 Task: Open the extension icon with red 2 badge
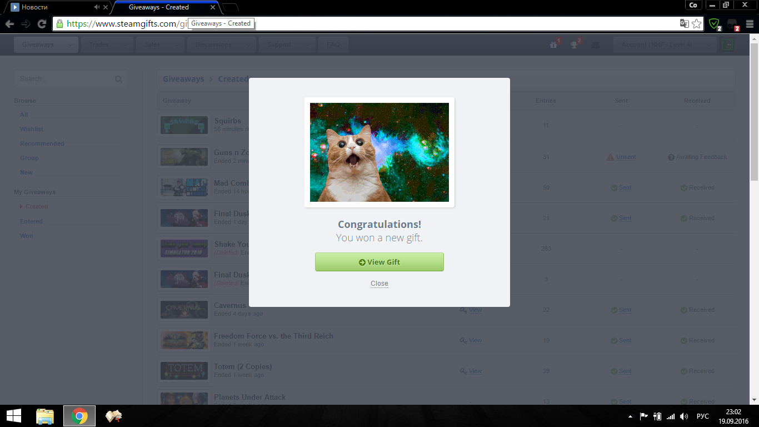pos(733,24)
